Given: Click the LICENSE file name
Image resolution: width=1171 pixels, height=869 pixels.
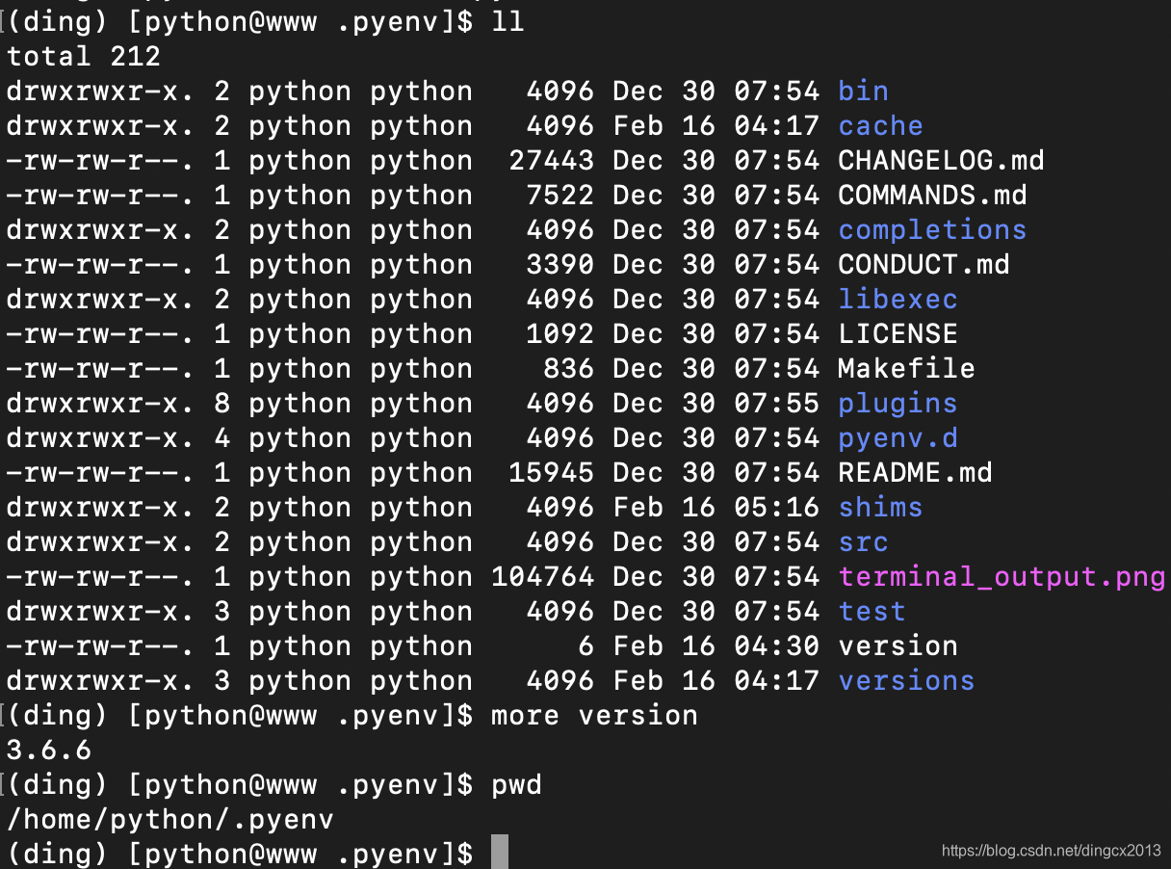Looking at the screenshot, I should click(898, 334).
